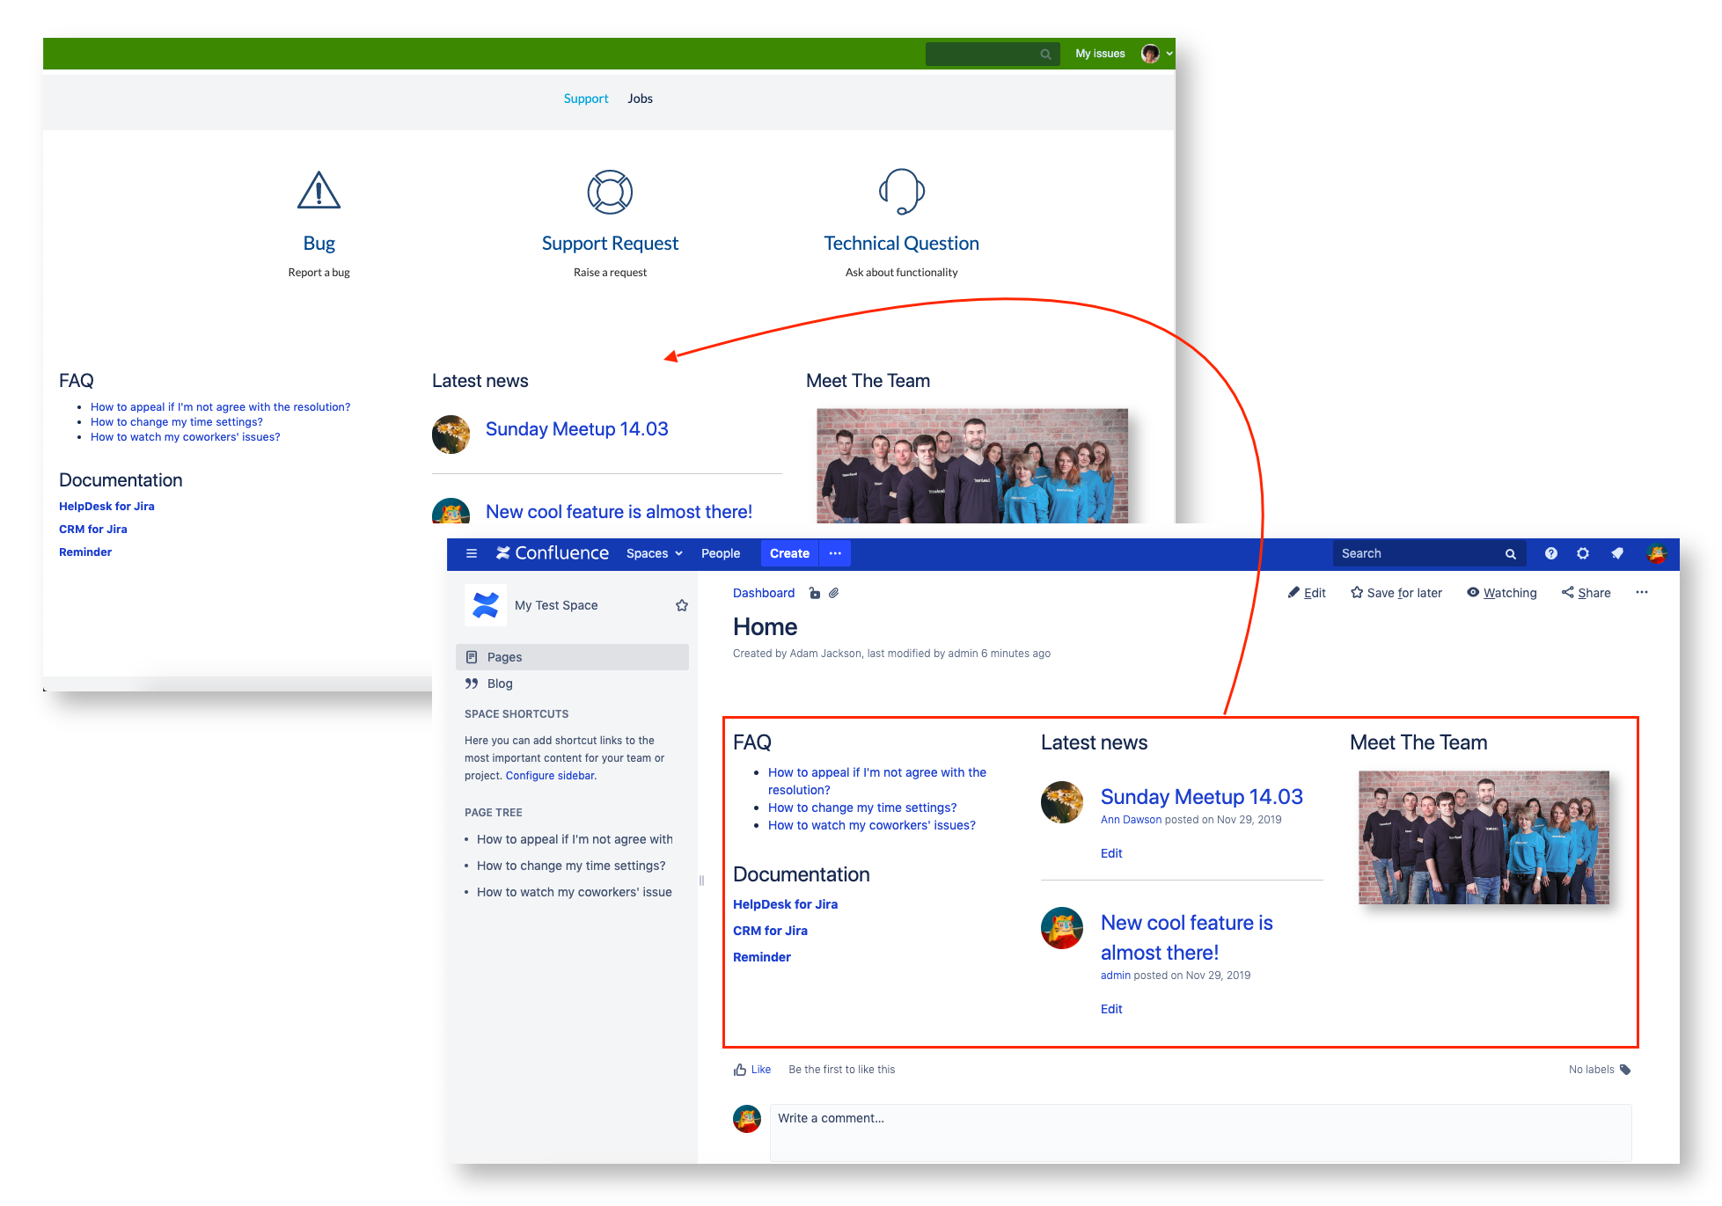This screenshot has height=1206, width=1722.
Task: Click the notifications icon in the blue navbar
Action: coord(1617,553)
